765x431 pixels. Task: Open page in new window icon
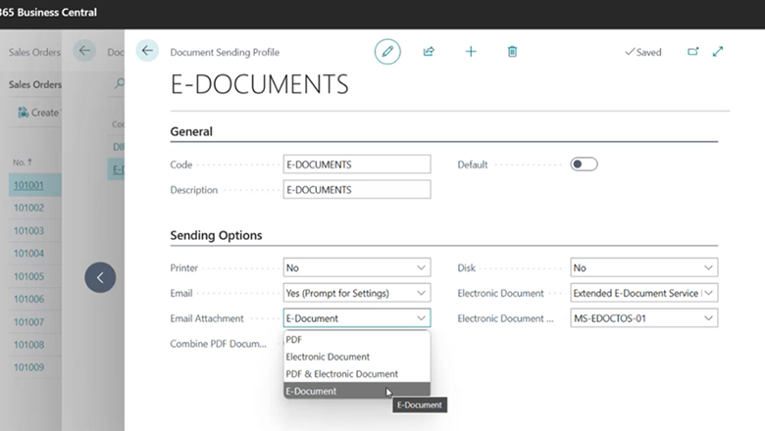693,52
